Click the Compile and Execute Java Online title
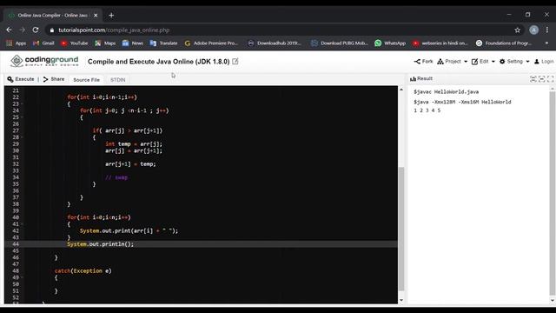Screen dimensions: 556x313 pyautogui.click(x=158, y=62)
